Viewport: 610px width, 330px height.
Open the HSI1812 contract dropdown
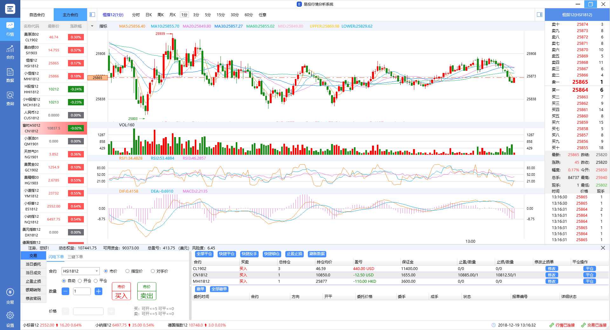[81, 271]
